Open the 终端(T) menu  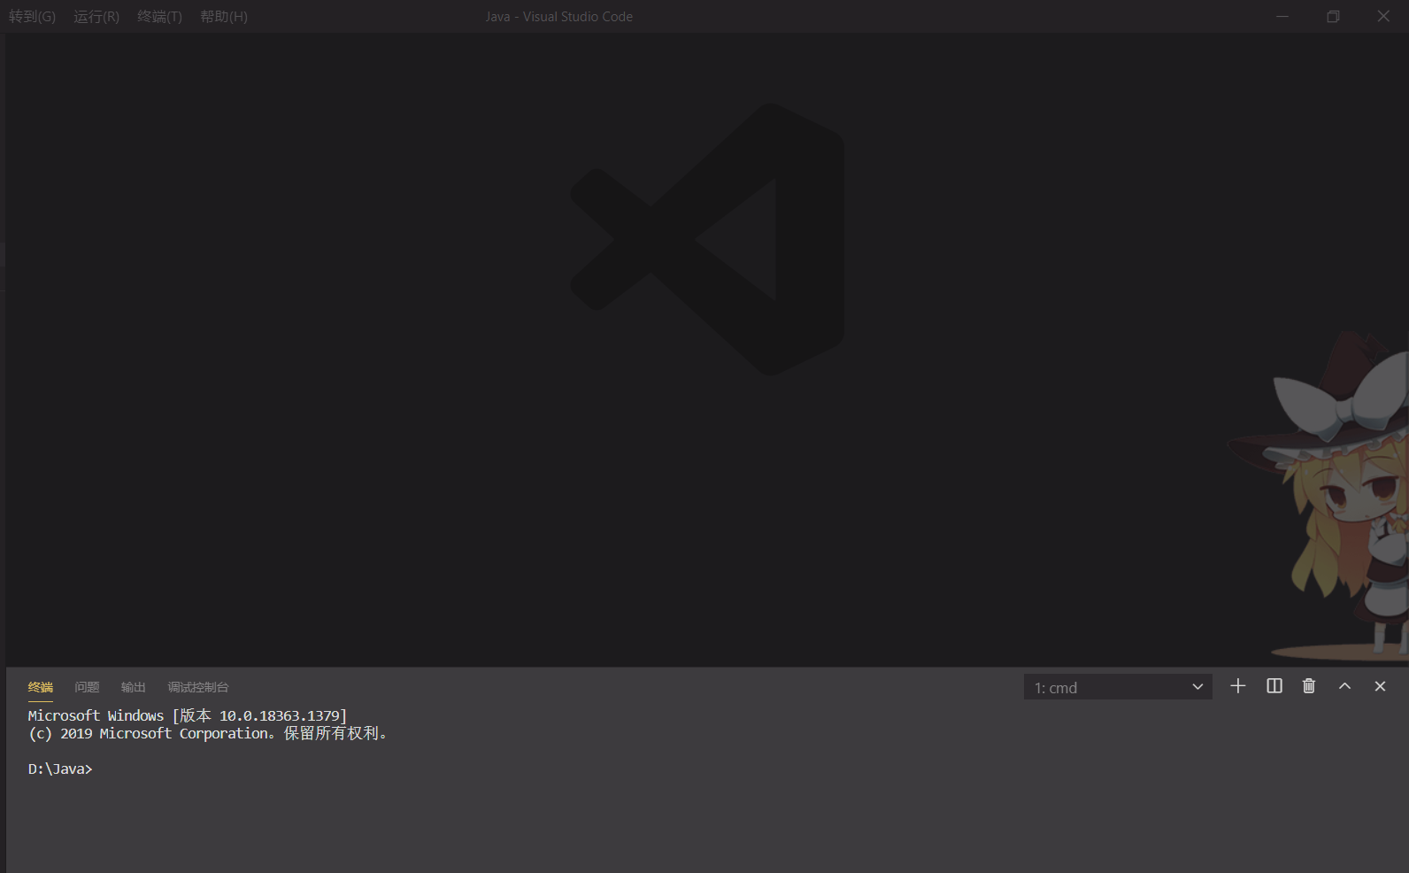[159, 17]
